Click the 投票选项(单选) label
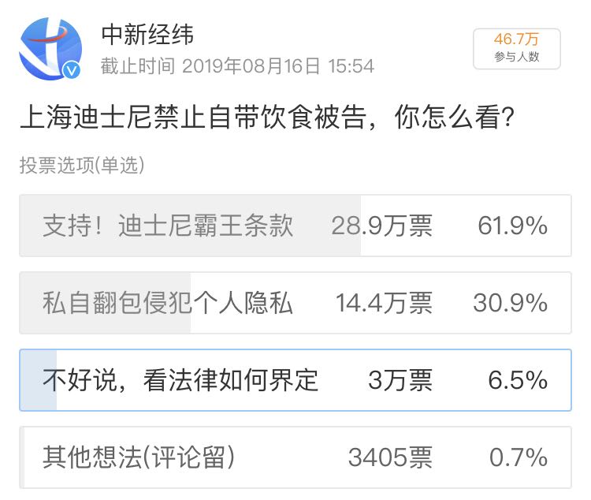 point(82,165)
